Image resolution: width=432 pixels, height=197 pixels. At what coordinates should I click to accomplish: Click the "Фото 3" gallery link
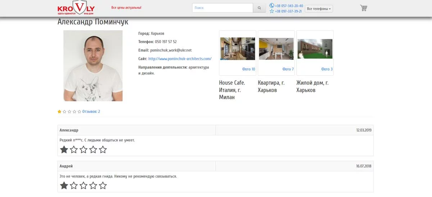click(327, 69)
